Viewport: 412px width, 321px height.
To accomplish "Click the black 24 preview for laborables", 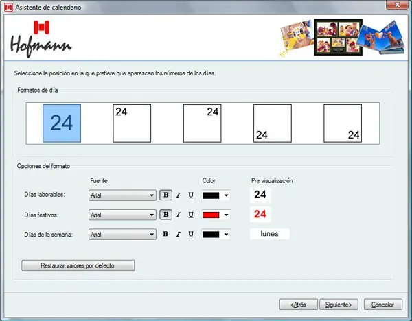I will (260, 195).
